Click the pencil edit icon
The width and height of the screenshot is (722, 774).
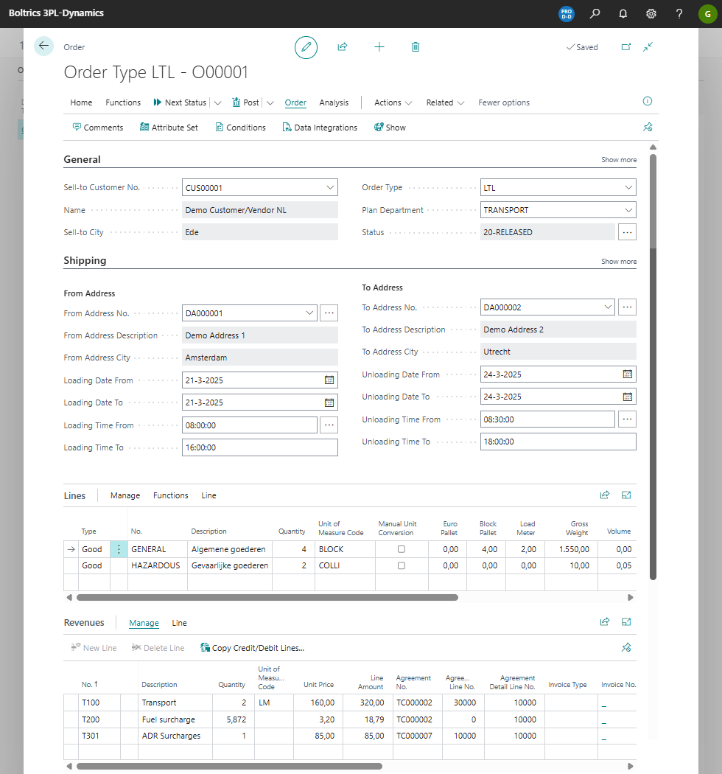(306, 47)
